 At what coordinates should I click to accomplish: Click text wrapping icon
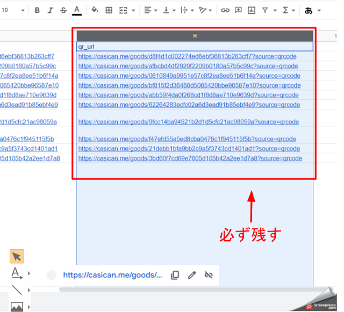click(x=184, y=10)
